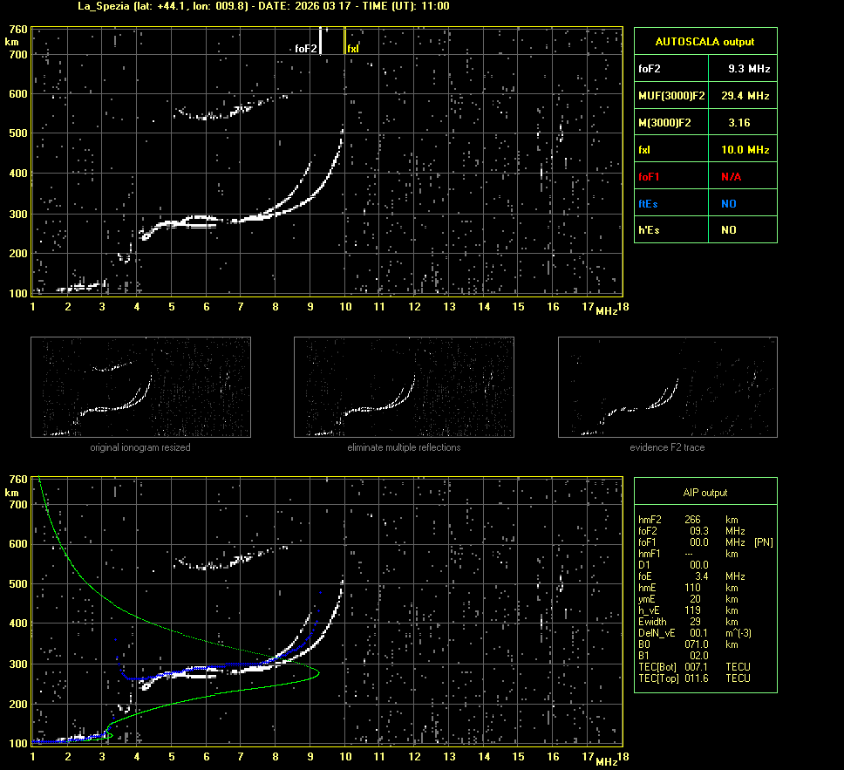Viewport: 844px width, 770px height.
Task: Click the AIP output panel header
Action: pos(704,493)
